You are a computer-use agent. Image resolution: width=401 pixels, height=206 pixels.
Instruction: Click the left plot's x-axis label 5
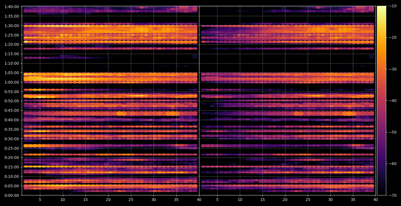(40, 200)
